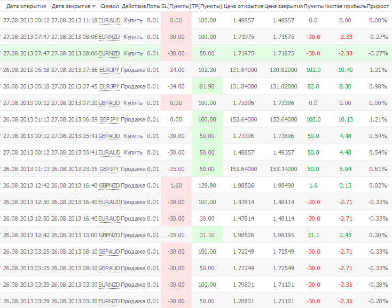Select net profit value 10.40
This screenshot has height=308, width=392.
345,70
